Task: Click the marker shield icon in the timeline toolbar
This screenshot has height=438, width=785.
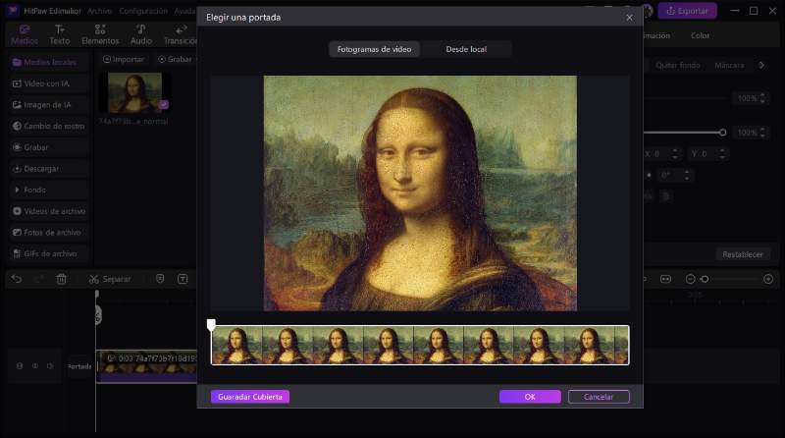Action: coord(160,279)
